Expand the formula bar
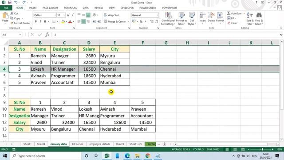The image size is (284, 160). 281,35
